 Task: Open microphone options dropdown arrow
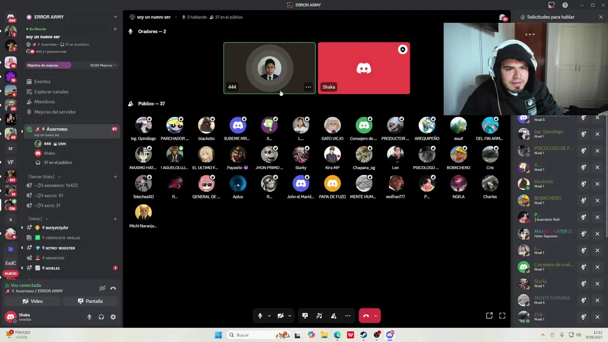click(269, 315)
